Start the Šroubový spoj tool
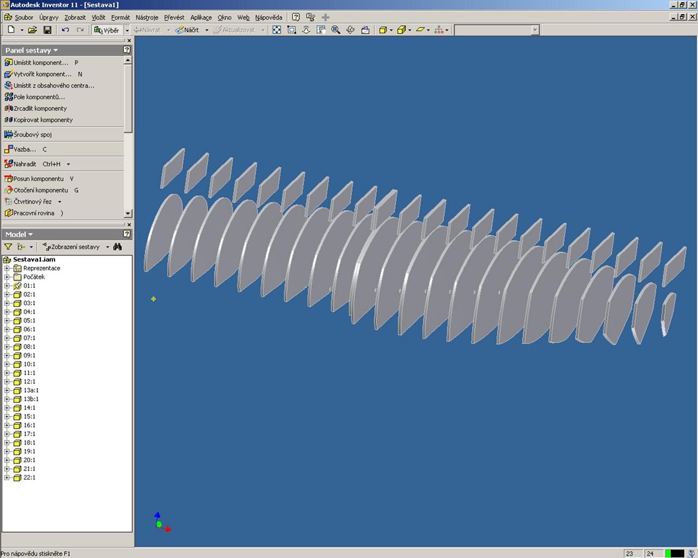 32,135
